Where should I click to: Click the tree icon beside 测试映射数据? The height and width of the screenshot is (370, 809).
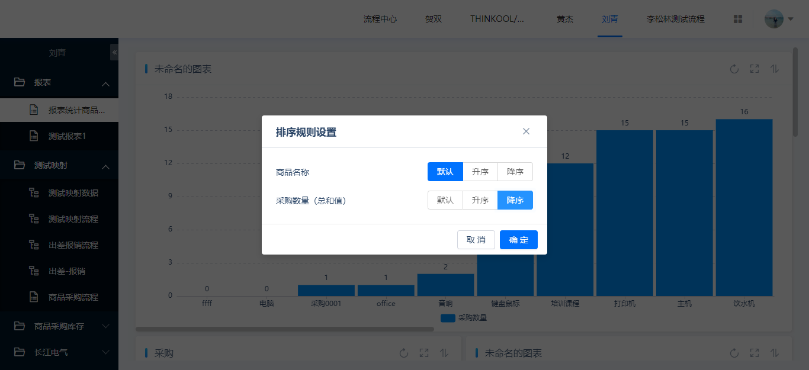click(x=34, y=193)
